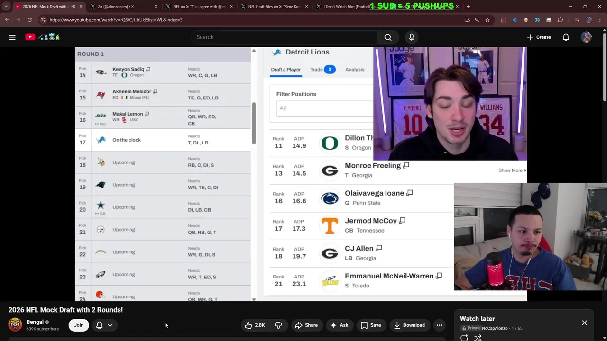Mute audio on the 2026 NFL Mock tab
Image resolution: width=607 pixels, height=341 pixels.
[73, 6]
